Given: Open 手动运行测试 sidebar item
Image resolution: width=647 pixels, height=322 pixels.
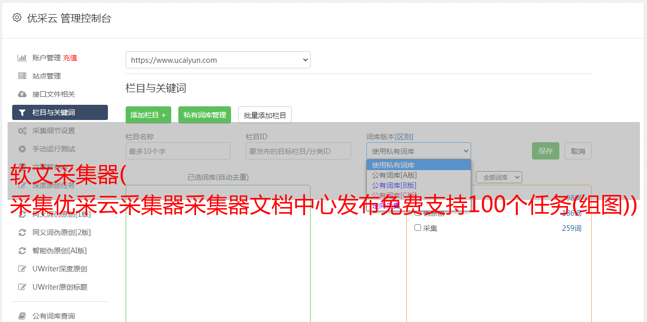Looking at the screenshot, I should coord(54,149).
